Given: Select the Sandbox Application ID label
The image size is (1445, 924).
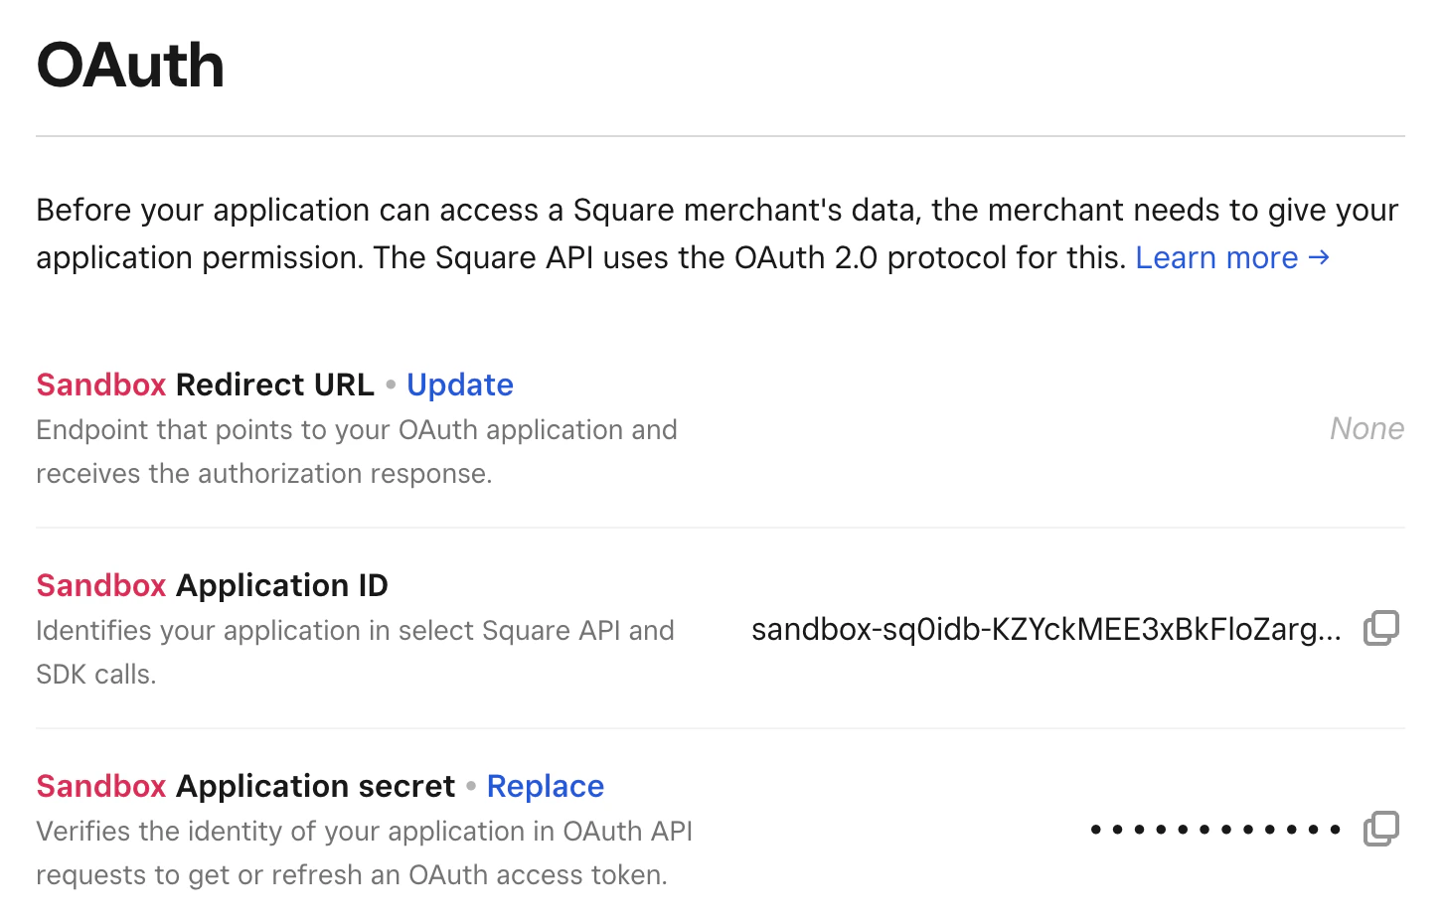Looking at the screenshot, I should 212,585.
